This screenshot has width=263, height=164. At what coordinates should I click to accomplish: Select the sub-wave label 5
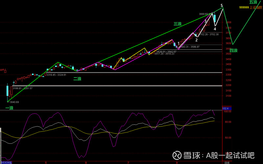click(x=222, y=6)
